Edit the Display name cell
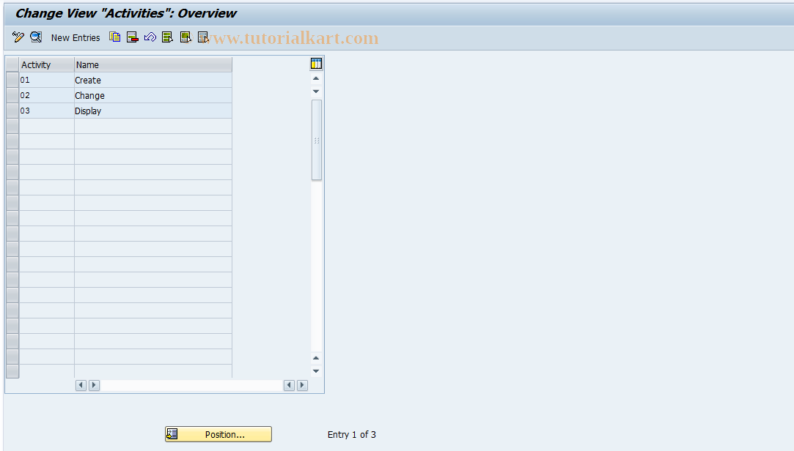This screenshot has width=794, height=451. (153, 111)
